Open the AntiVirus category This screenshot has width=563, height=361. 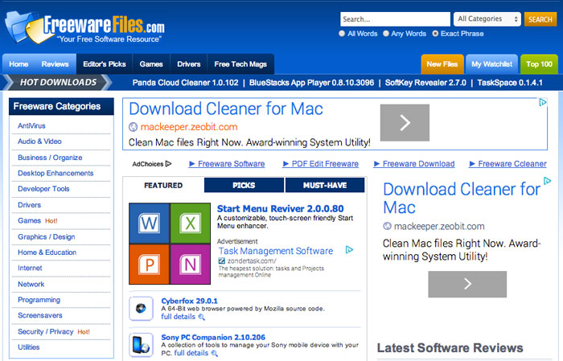click(x=31, y=125)
